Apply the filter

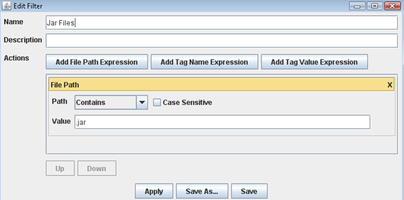tap(154, 191)
